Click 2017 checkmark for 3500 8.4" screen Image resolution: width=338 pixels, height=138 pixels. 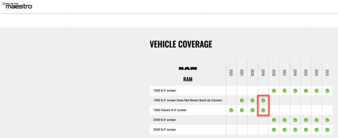(x=285, y=130)
